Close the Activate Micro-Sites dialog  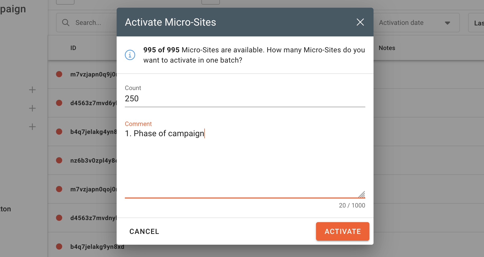[360, 22]
